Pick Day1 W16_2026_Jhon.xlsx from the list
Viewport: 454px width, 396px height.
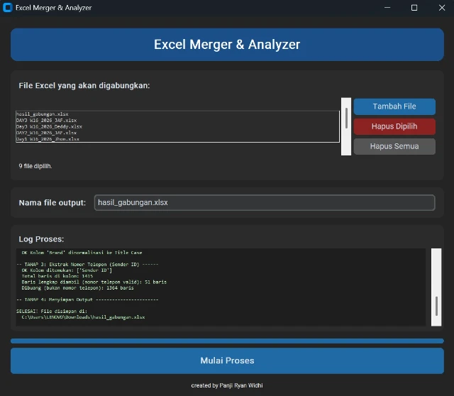(x=48, y=139)
